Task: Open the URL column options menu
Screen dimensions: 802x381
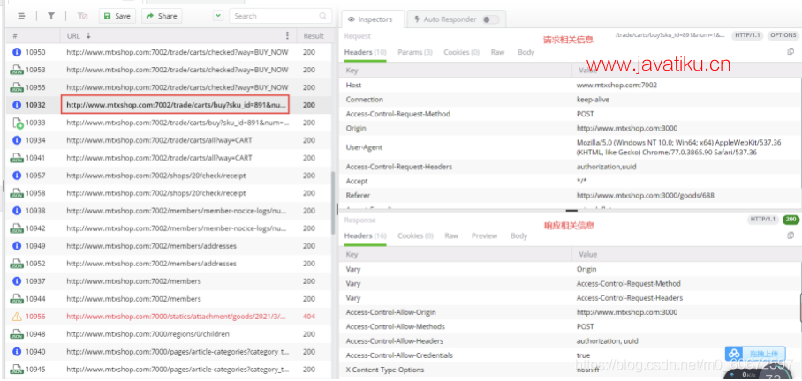Action: point(288,35)
